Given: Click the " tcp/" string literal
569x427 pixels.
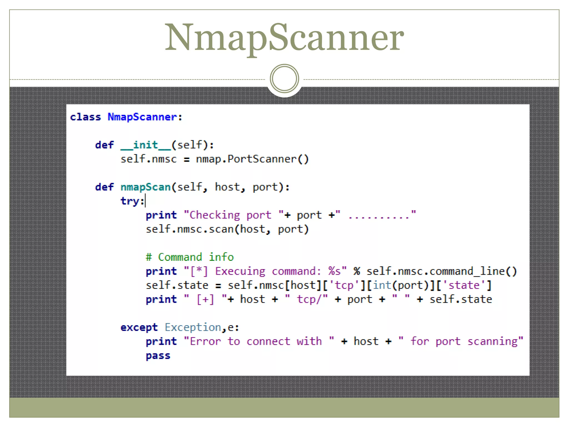Looking at the screenshot, I should [306, 299].
